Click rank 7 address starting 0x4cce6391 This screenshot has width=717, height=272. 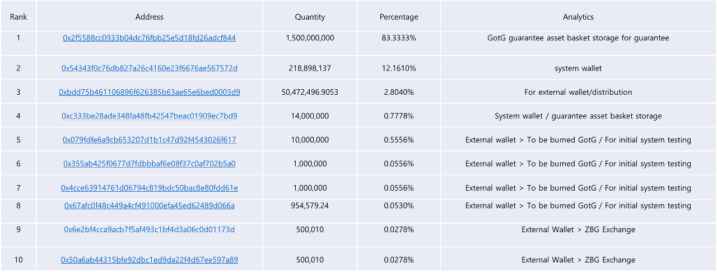click(x=149, y=188)
